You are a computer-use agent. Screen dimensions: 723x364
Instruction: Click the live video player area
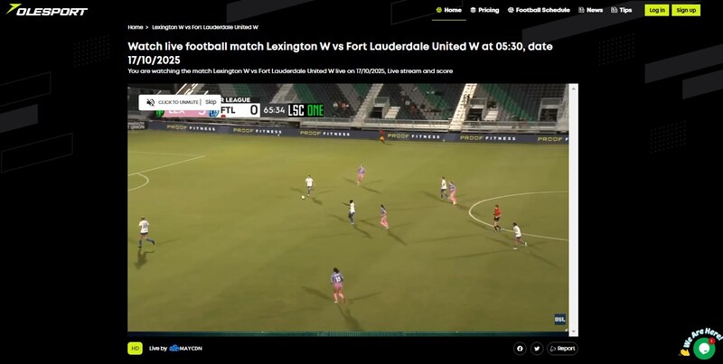348,210
